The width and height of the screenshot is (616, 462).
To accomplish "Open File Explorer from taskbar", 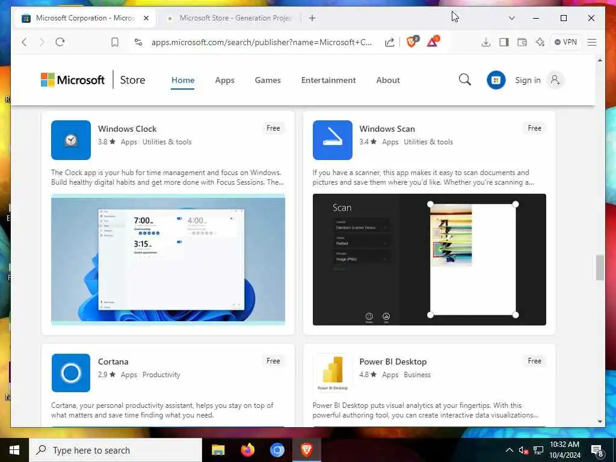I will click(218, 450).
